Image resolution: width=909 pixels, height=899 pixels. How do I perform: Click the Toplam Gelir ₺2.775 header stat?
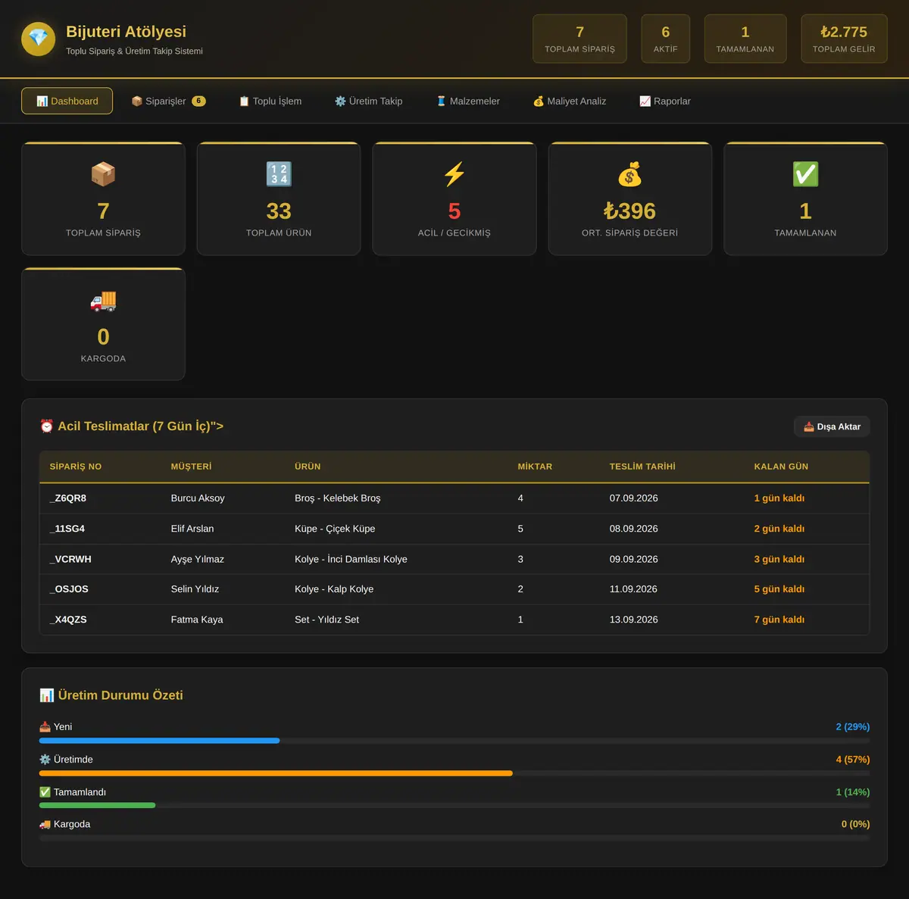click(844, 39)
